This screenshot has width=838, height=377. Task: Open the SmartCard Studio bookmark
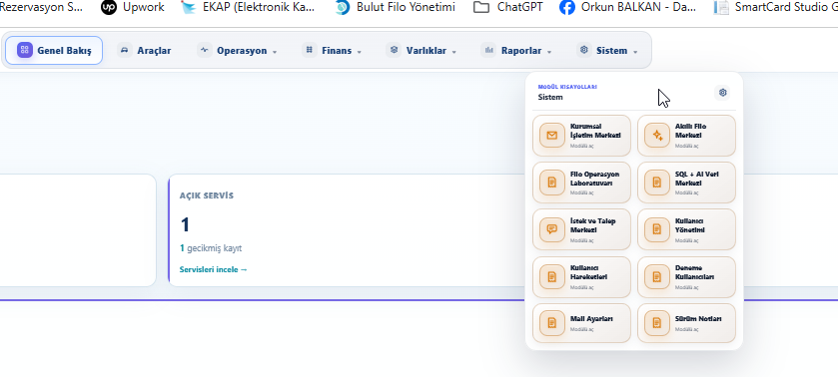coord(776,7)
